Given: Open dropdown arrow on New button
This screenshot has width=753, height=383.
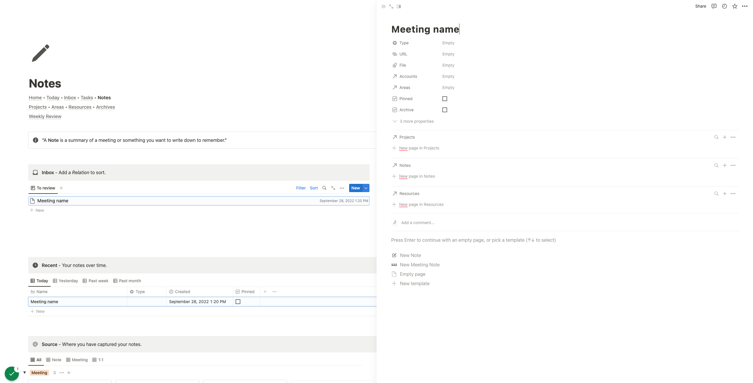Looking at the screenshot, I should 366,188.
